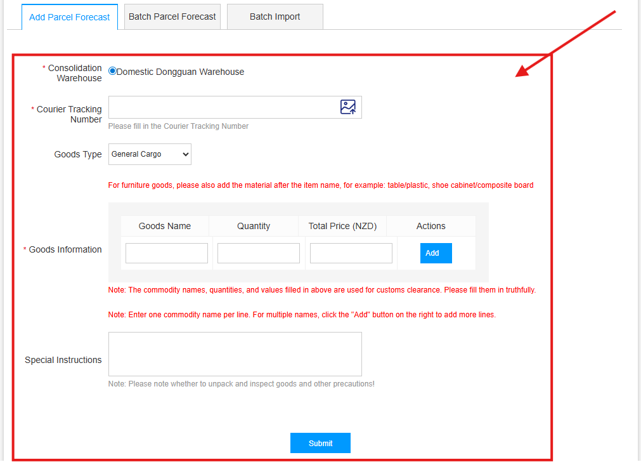641x462 pixels.
Task: Switch to the Batch Parcel Forecast tab
Action: (172, 17)
